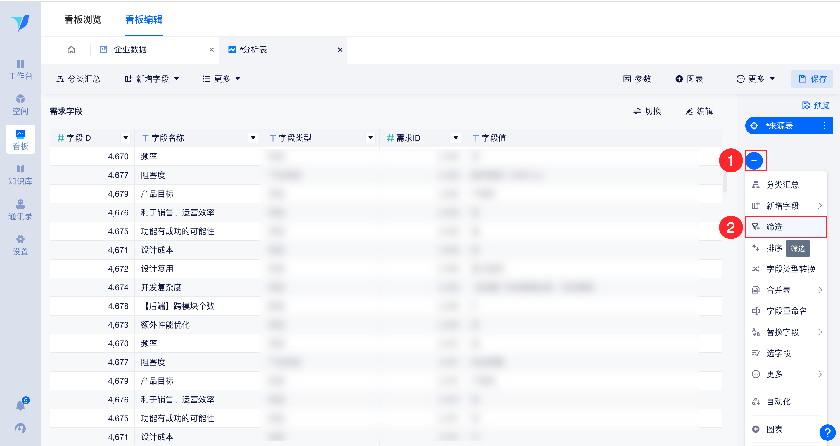
Task: Switch to the 看板浏览 tab
Action: pyautogui.click(x=83, y=20)
